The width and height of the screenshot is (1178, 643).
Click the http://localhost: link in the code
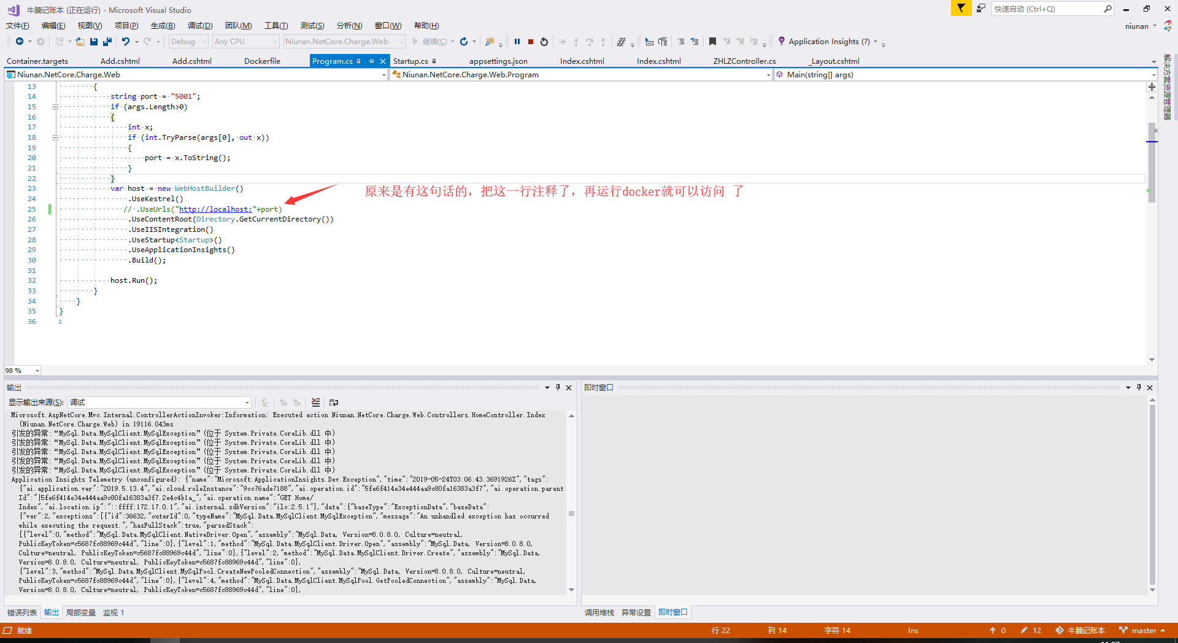(215, 209)
